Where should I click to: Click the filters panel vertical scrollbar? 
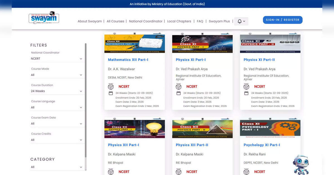point(86,106)
